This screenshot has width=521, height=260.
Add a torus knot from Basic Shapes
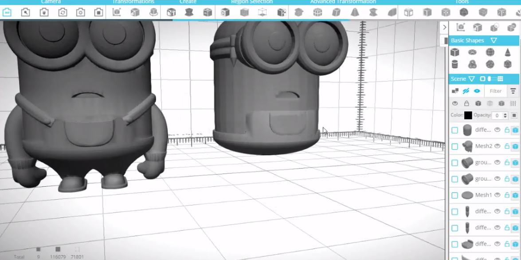(x=472, y=64)
